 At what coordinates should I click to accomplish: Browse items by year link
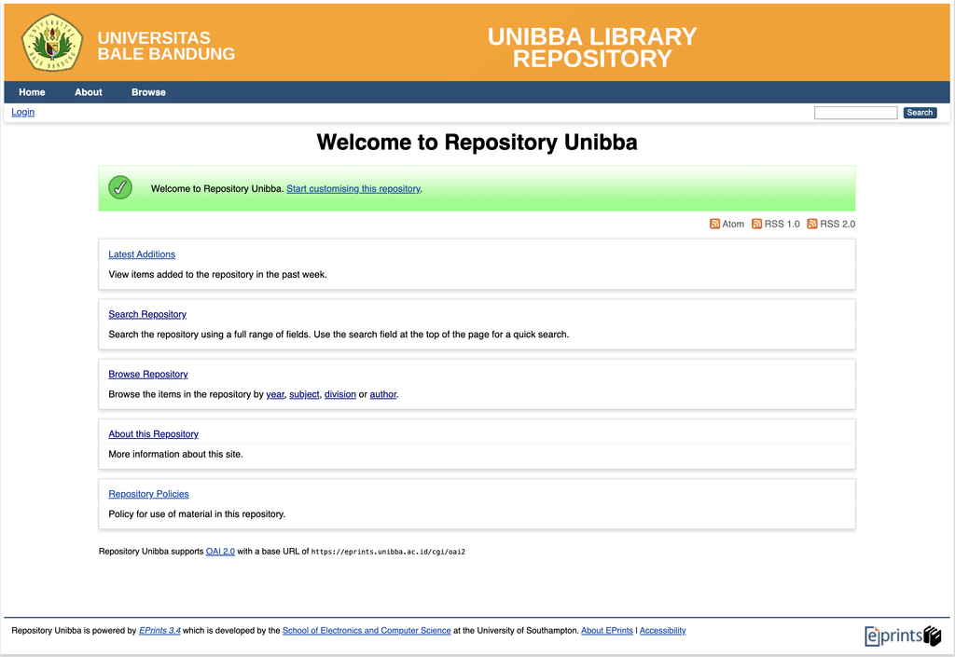tap(275, 394)
